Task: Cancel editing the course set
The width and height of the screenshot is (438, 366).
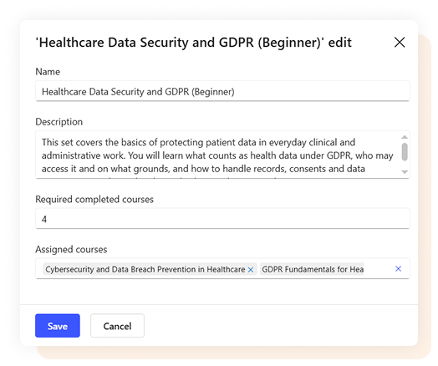Action: [117, 326]
